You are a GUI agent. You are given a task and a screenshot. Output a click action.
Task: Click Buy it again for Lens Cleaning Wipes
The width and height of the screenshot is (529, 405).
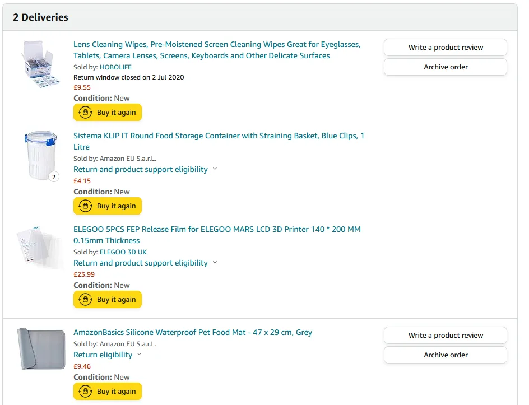[x=108, y=112]
